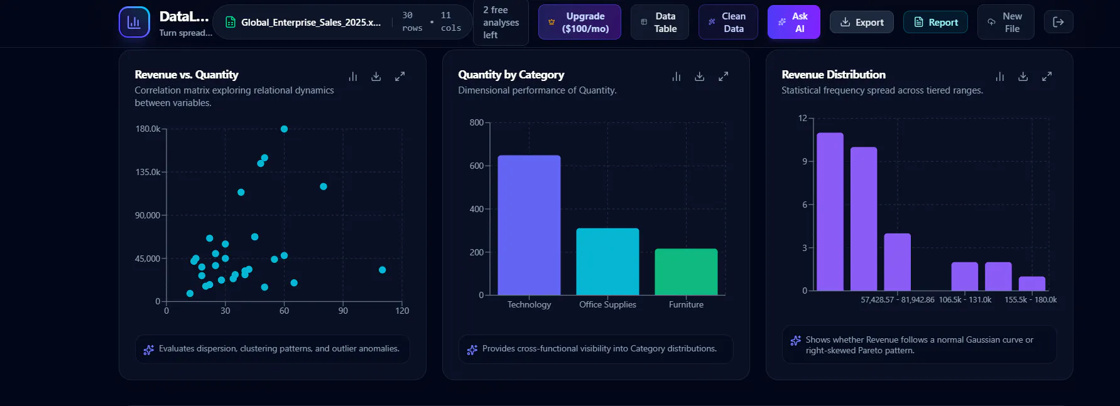The height and width of the screenshot is (406, 1120).
Task: Run the Clean Data tool
Action: pos(728,22)
